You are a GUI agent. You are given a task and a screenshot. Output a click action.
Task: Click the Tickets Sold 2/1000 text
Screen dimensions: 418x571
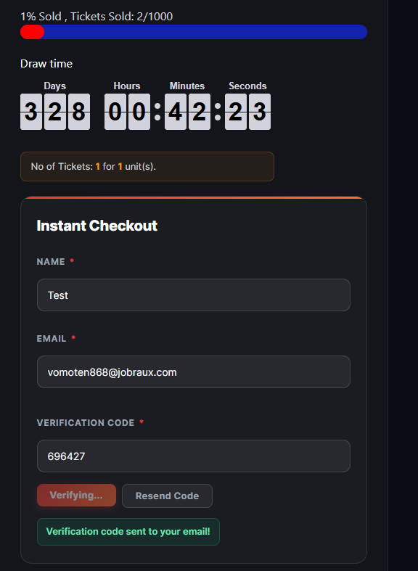(x=122, y=17)
